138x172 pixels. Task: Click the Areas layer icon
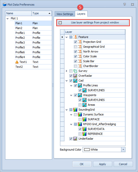pyautogui.click(x=84, y=105)
